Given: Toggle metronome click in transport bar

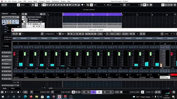Looking at the screenshot, I should click(x=156, y=92).
